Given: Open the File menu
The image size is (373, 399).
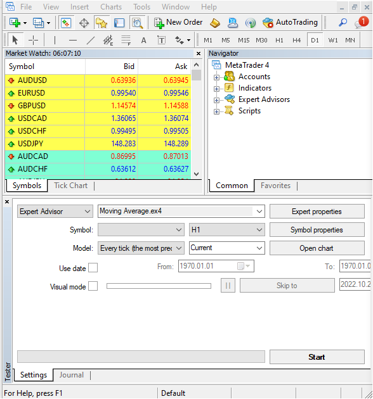Looking at the screenshot, I should (x=26, y=7).
